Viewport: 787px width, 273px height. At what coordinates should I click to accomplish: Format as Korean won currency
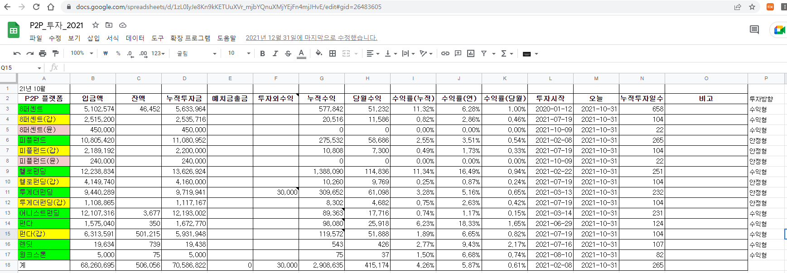[106, 53]
